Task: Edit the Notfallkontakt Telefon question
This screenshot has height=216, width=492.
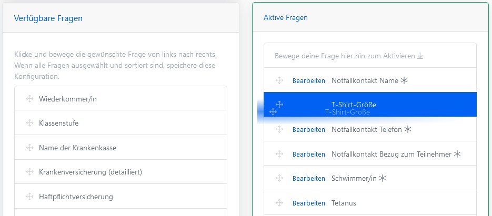Action: click(308, 129)
